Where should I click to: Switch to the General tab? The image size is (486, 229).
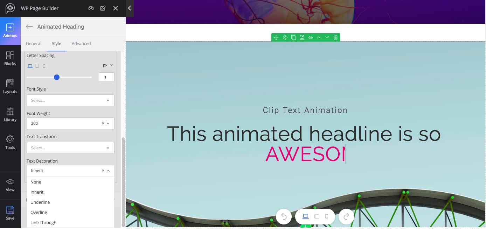(34, 43)
